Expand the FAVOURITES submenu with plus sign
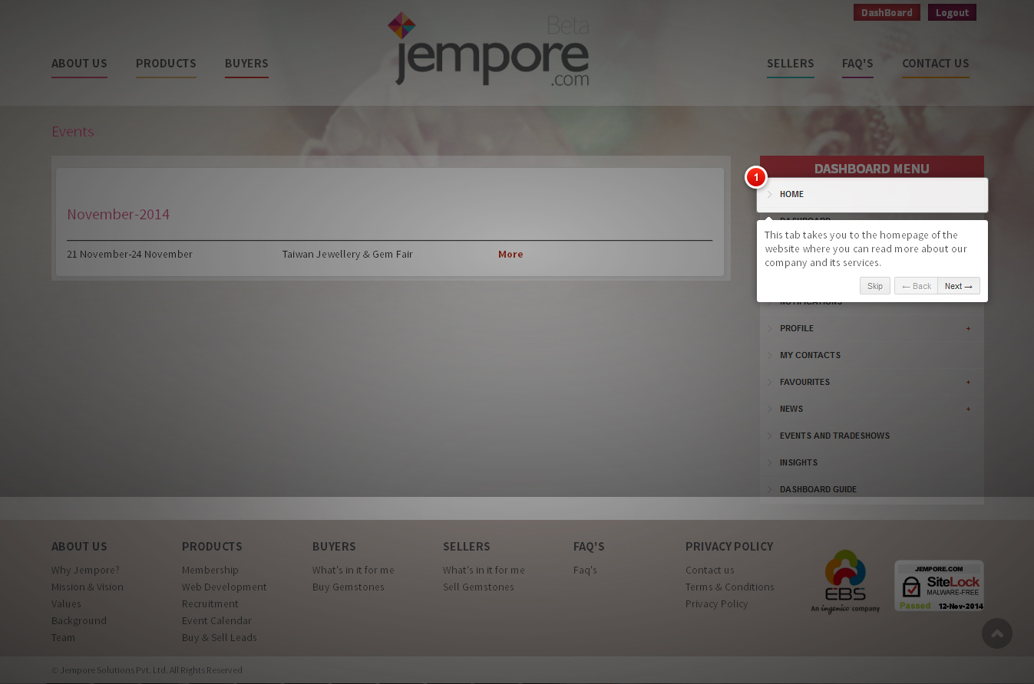 click(x=968, y=382)
